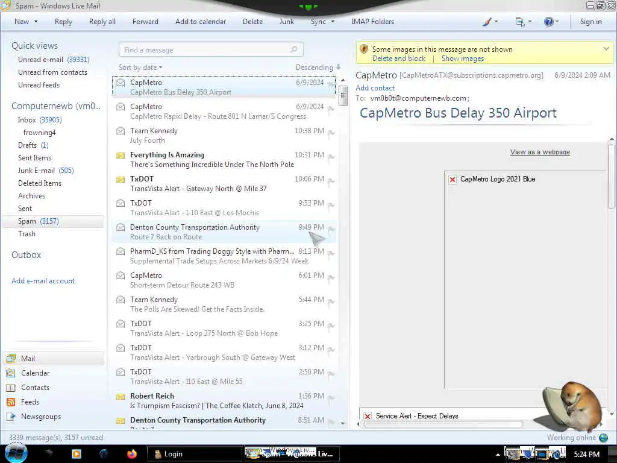Open the New button dropdown arrow
The image size is (617, 463).
(x=36, y=22)
